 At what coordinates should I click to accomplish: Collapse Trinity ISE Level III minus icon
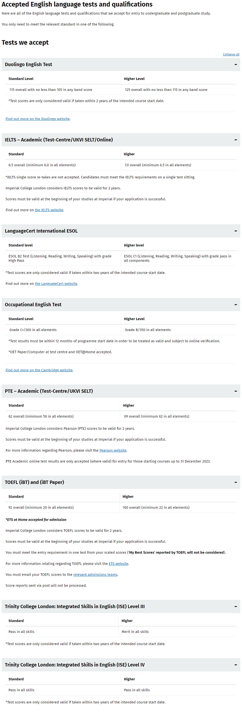point(236,607)
